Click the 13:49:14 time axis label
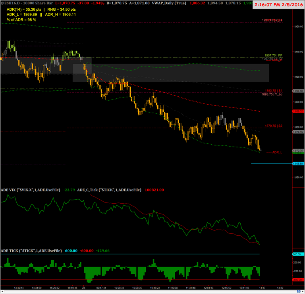Screen dimensions: 305x294 click(x=19, y=288)
